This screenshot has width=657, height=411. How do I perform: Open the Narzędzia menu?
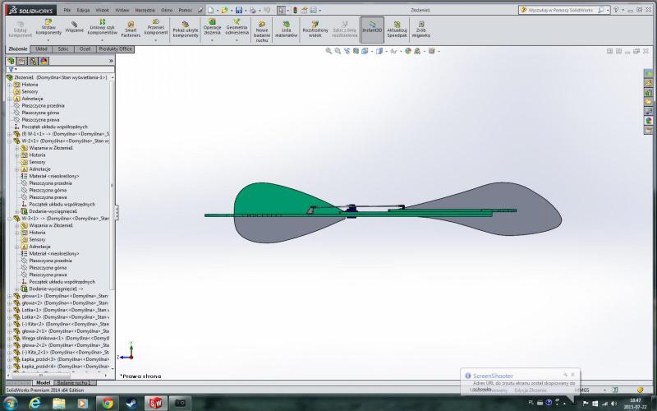click(145, 10)
